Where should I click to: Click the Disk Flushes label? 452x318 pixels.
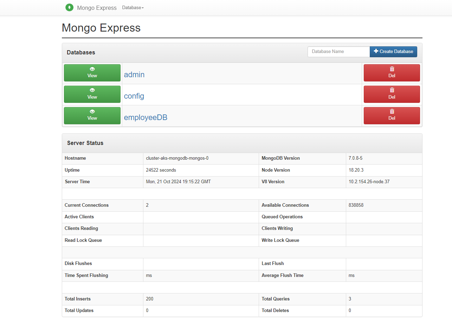click(x=78, y=264)
